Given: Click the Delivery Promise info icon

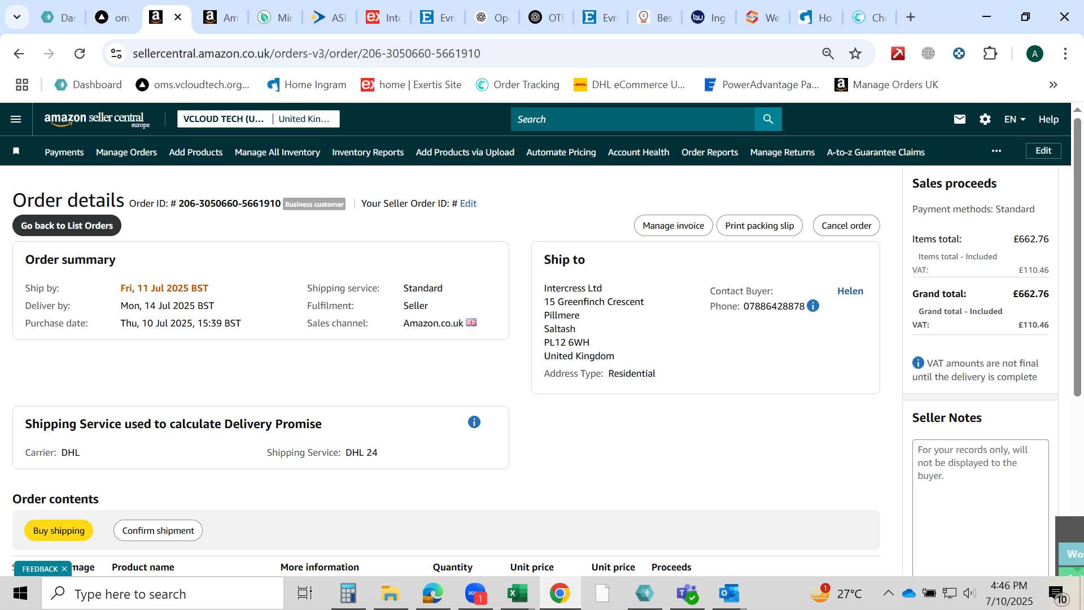Looking at the screenshot, I should [474, 422].
